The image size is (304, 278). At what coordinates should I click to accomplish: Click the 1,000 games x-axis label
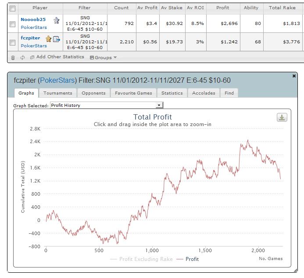(x=152, y=250)
